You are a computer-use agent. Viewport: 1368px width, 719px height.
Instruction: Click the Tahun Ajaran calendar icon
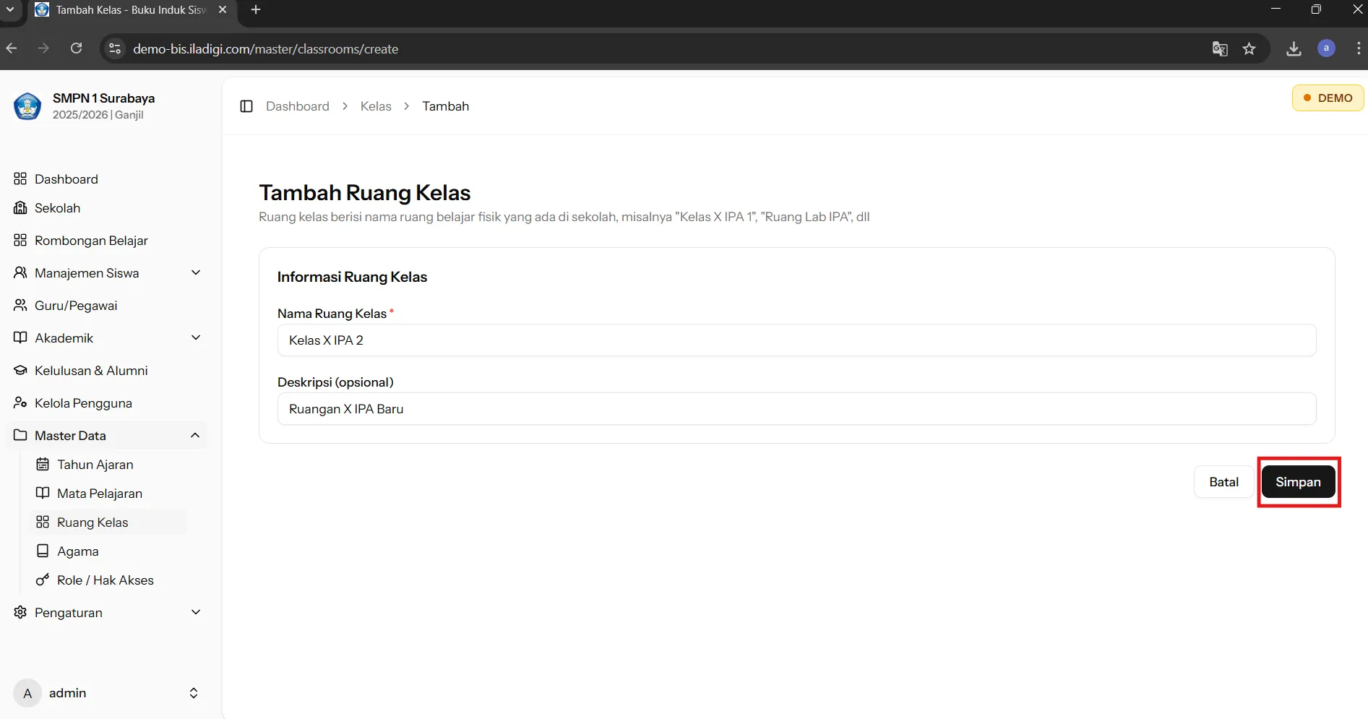pos(43,464)
